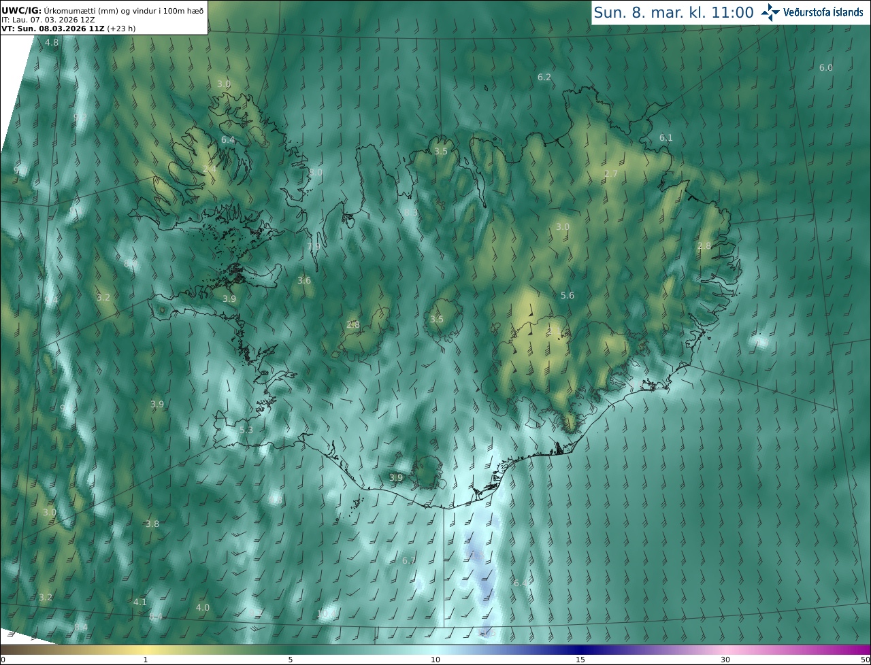Click the 10.4 value on the map
Viewport: 871px width, 665px height.
326,614
